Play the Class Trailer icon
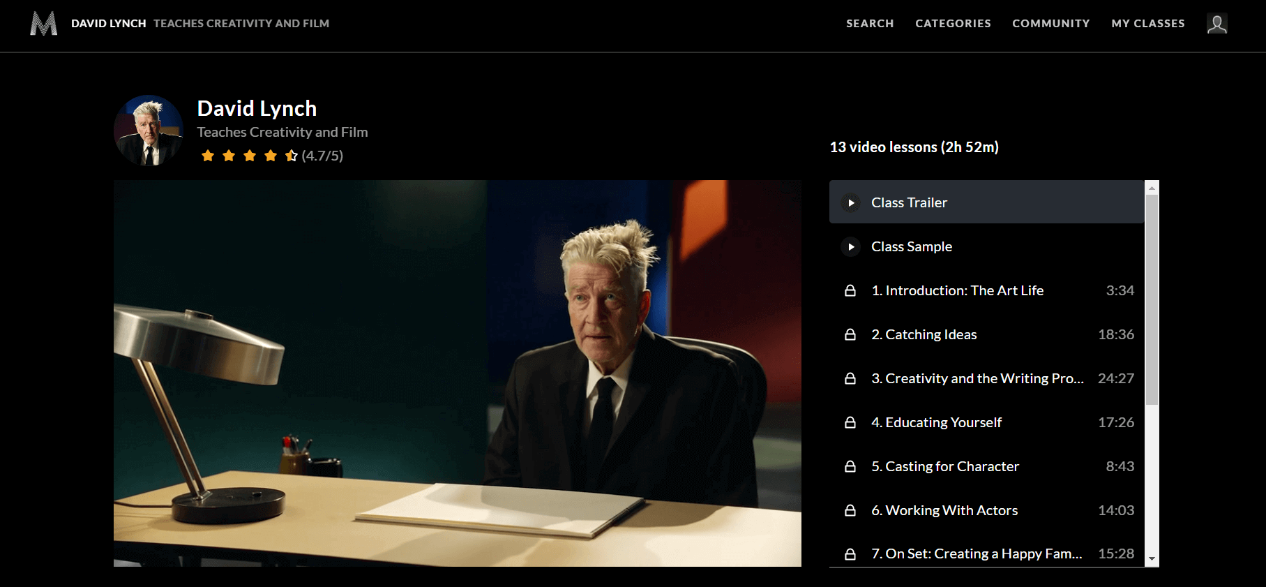This screenshot has width=1266, height=587. coord(851,202)
